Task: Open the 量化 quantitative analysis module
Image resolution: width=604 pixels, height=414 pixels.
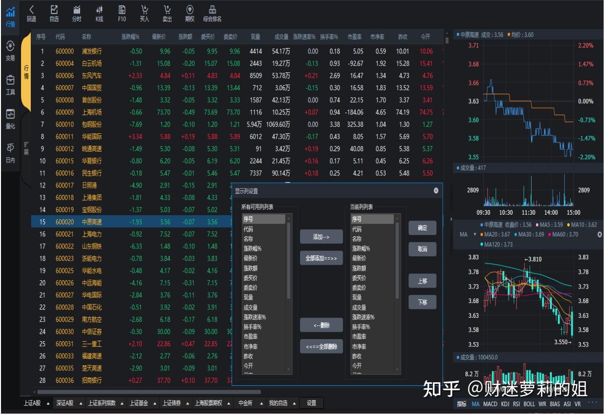Action: point(10,118)
